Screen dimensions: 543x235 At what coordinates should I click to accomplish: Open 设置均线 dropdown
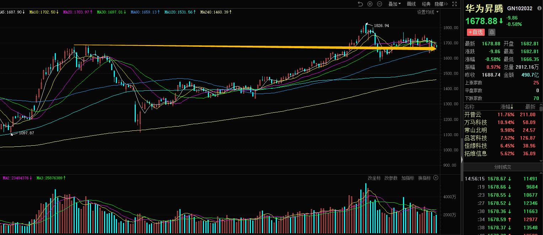tap(428, 12)
